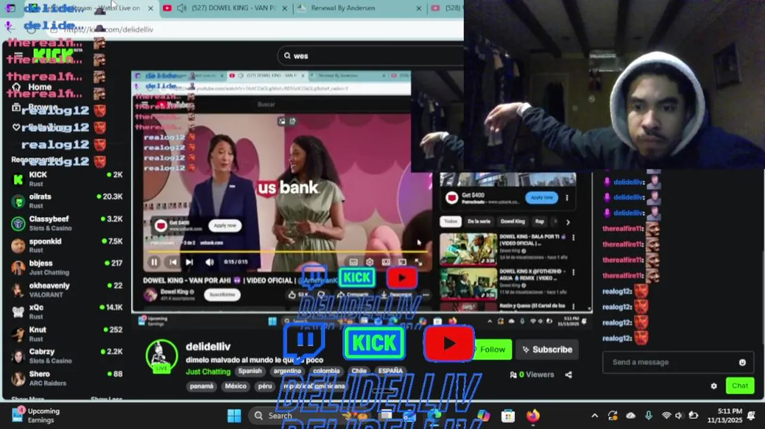Image resolution: width=765 pixels, height=429 pixels.
Task: Enter fullscreen in YouTube player
Action: pyautogui.click(x=418, y=262)
